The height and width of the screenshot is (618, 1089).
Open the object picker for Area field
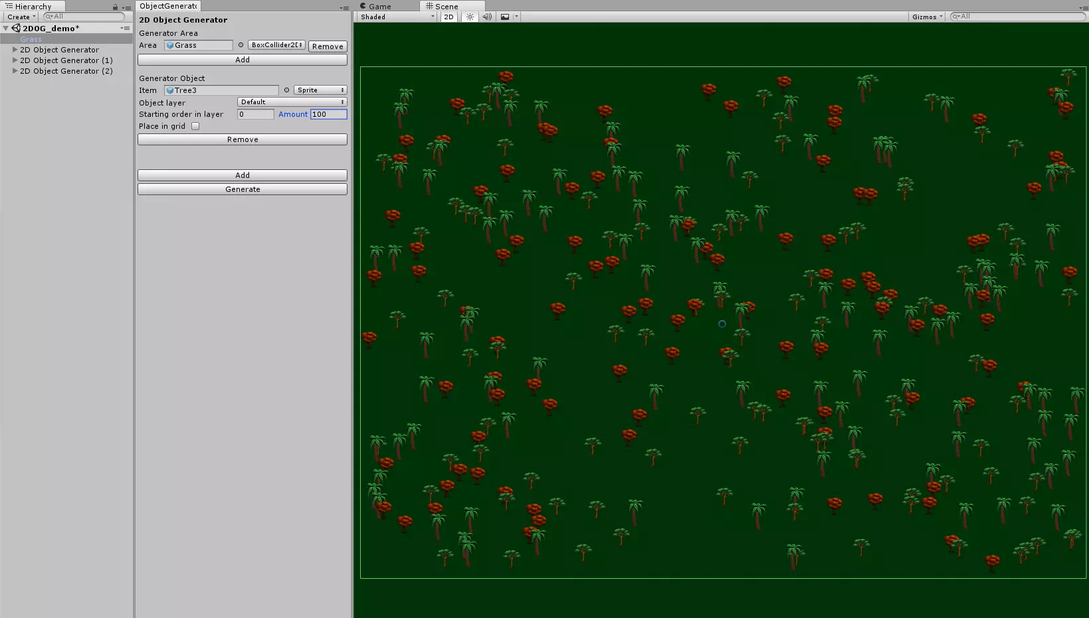click(x=241, y=45)
